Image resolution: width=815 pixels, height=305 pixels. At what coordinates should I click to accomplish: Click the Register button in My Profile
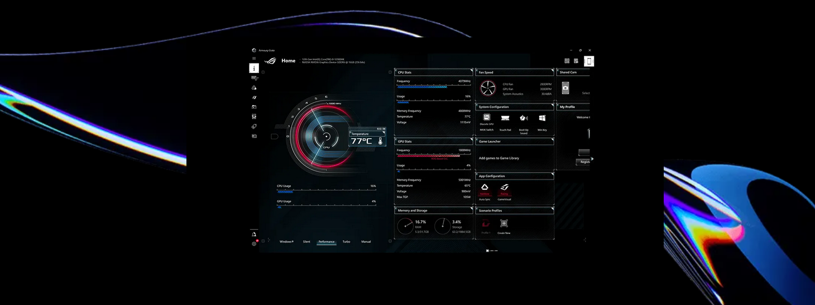point(584,162)
